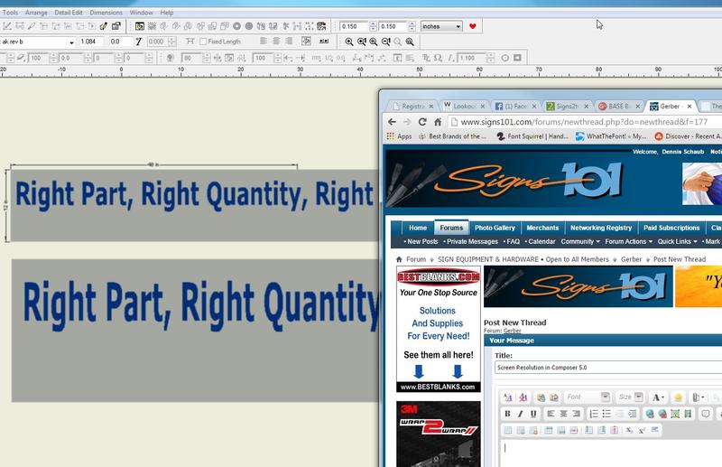Image resolution: width=722 pixels, height=467 pixels.
Task: Open the Tools menu in Composer
Action: [x=10, y=13]
